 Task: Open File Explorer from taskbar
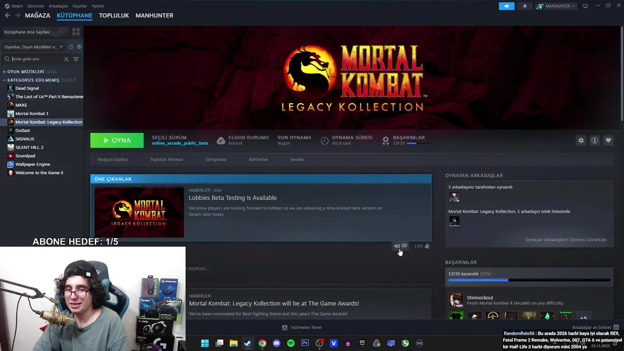pos(234,343)
